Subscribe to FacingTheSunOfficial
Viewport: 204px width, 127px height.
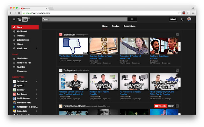pos(161,106)
